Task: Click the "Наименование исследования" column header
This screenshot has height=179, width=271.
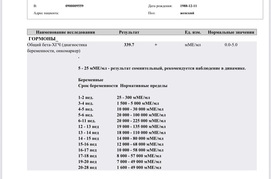Action: pos(65,32)
